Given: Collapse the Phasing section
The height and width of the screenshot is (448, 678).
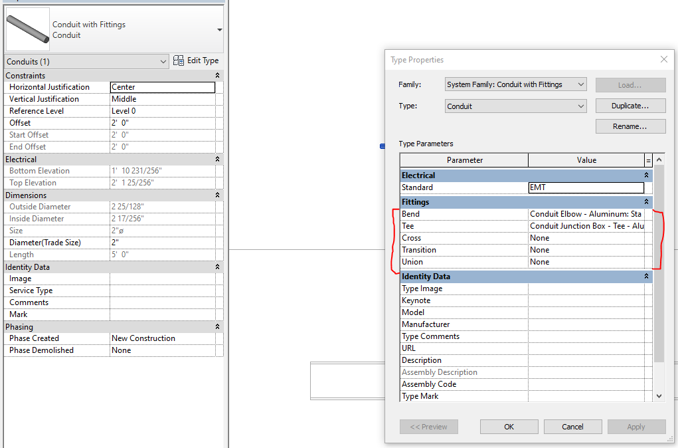Looking at the screenshot, I should (x=217, y=326).
